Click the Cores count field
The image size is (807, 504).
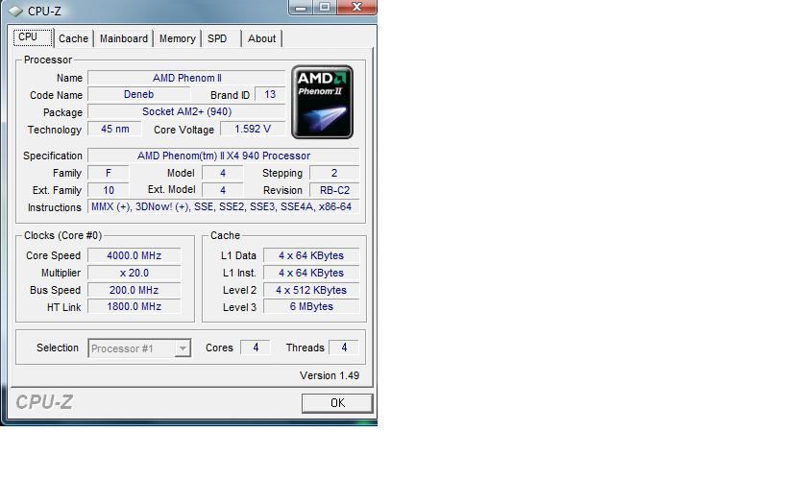click(x=256, y=348)
